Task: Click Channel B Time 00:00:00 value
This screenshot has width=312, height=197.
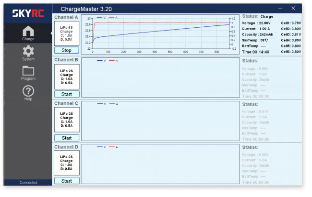Action: pyautogui.click(x=256, y=96)
